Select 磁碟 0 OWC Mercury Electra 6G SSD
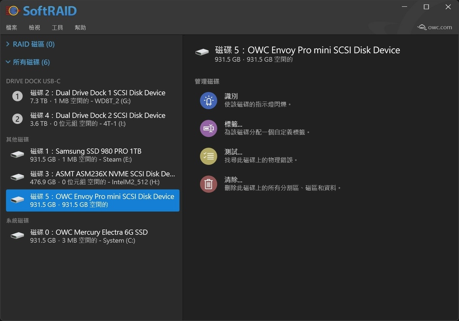Screen dimensions: 459x321 (92, 236)
